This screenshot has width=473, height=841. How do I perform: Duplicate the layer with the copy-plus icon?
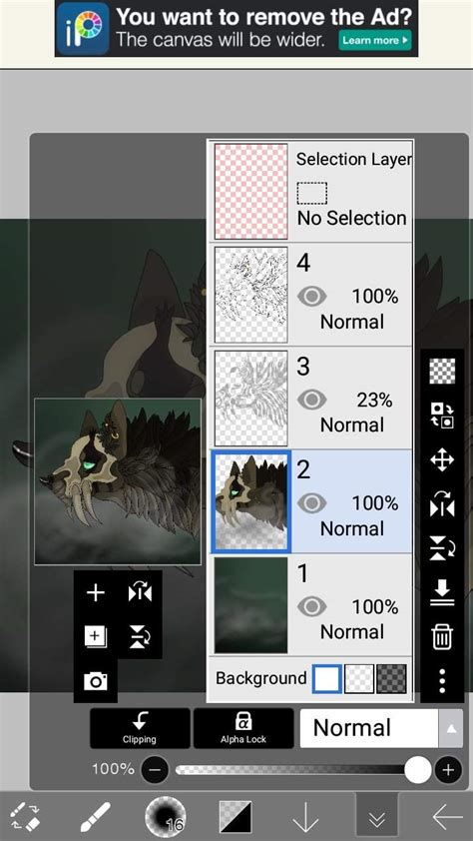click(96, 636)
